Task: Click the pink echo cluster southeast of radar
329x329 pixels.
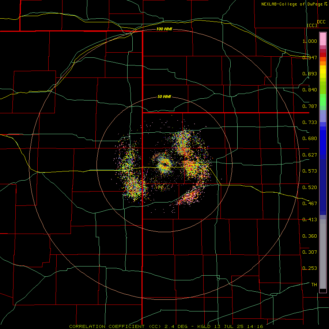Action: pos(190,197)
